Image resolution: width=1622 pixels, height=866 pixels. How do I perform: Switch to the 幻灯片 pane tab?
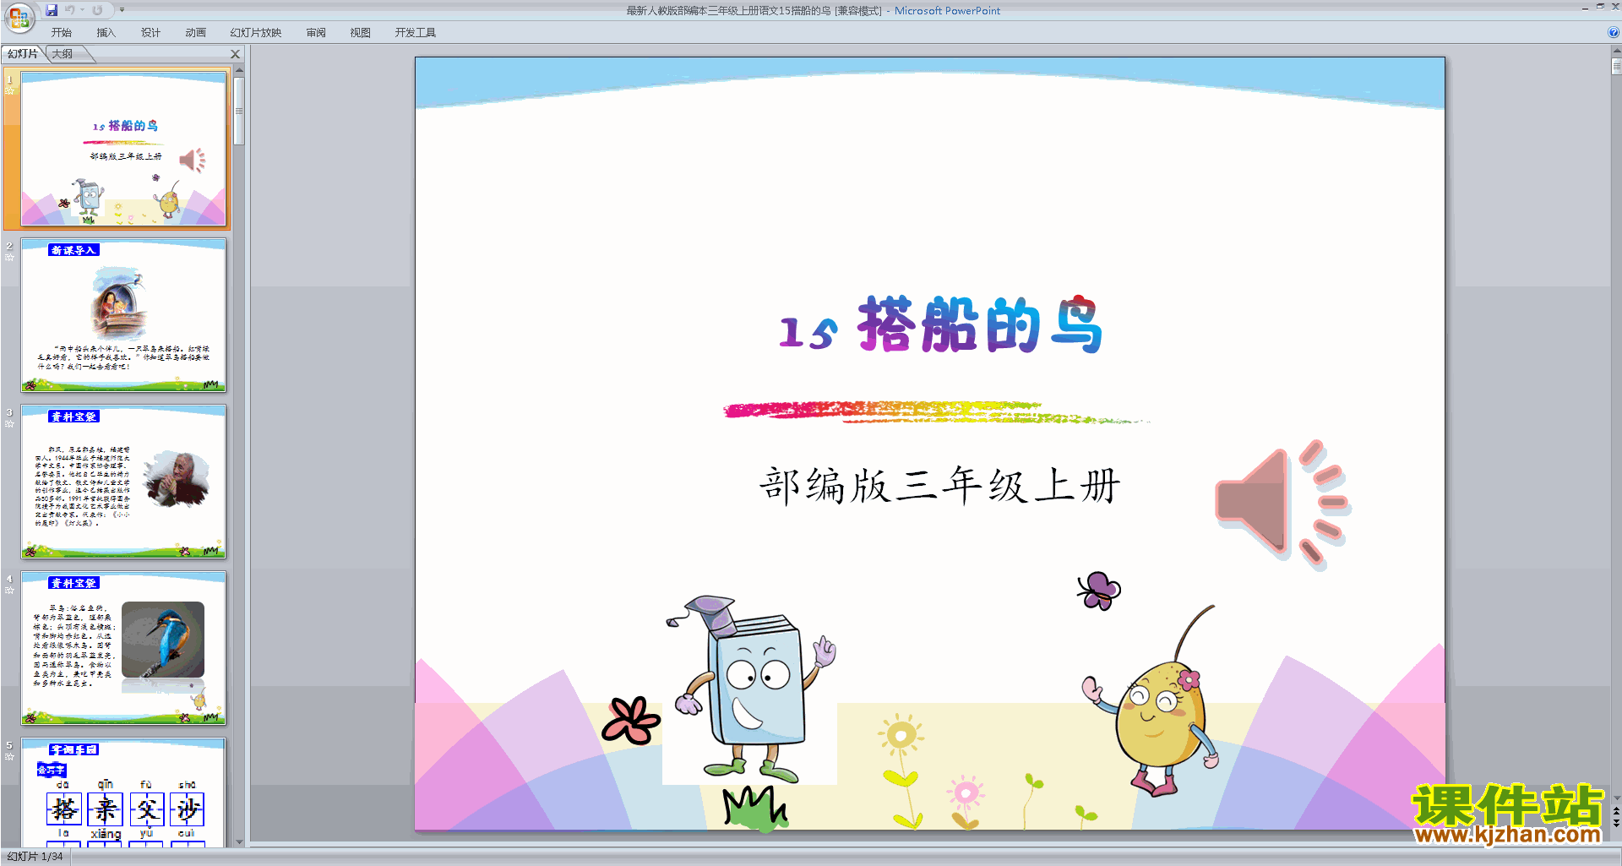23,54
